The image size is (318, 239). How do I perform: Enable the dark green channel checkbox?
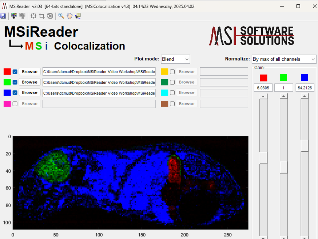click(x=172, y=82)
